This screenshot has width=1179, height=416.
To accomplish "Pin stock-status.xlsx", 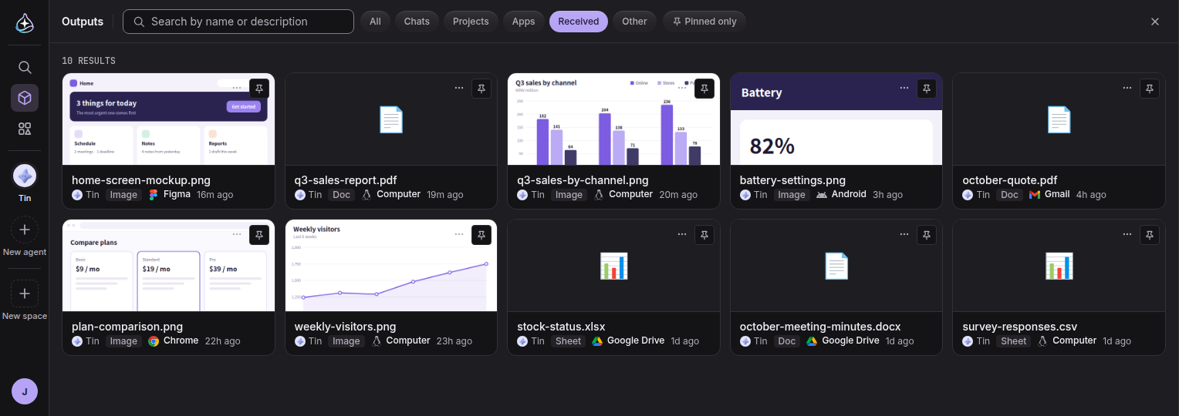I will (x=704, y=235).
